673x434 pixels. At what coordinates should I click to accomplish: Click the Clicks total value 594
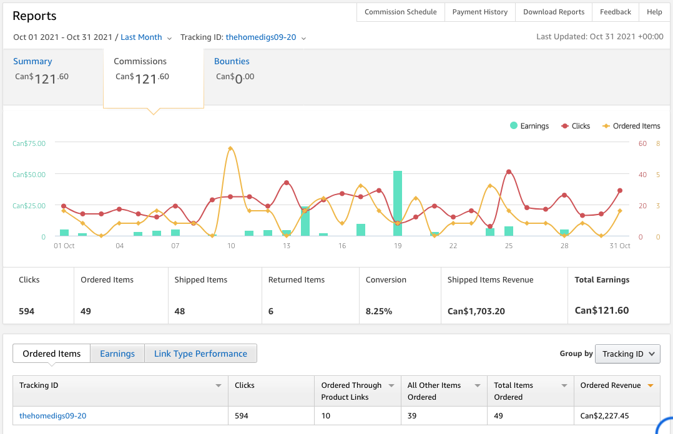pyautogui.click(x=27, y=311)
